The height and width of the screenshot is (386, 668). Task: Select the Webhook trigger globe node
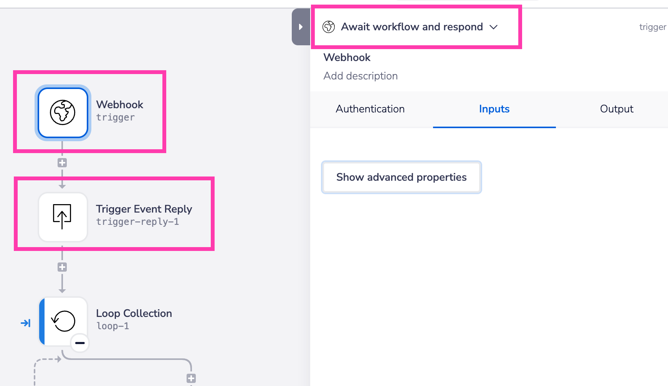pyautogui.click(x=63, y=112)
